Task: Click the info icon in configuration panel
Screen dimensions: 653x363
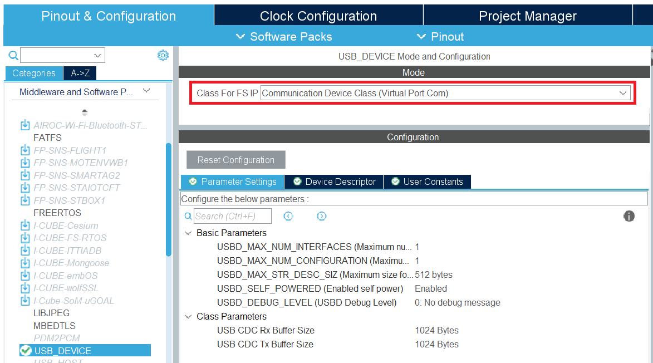Action: 629,216
